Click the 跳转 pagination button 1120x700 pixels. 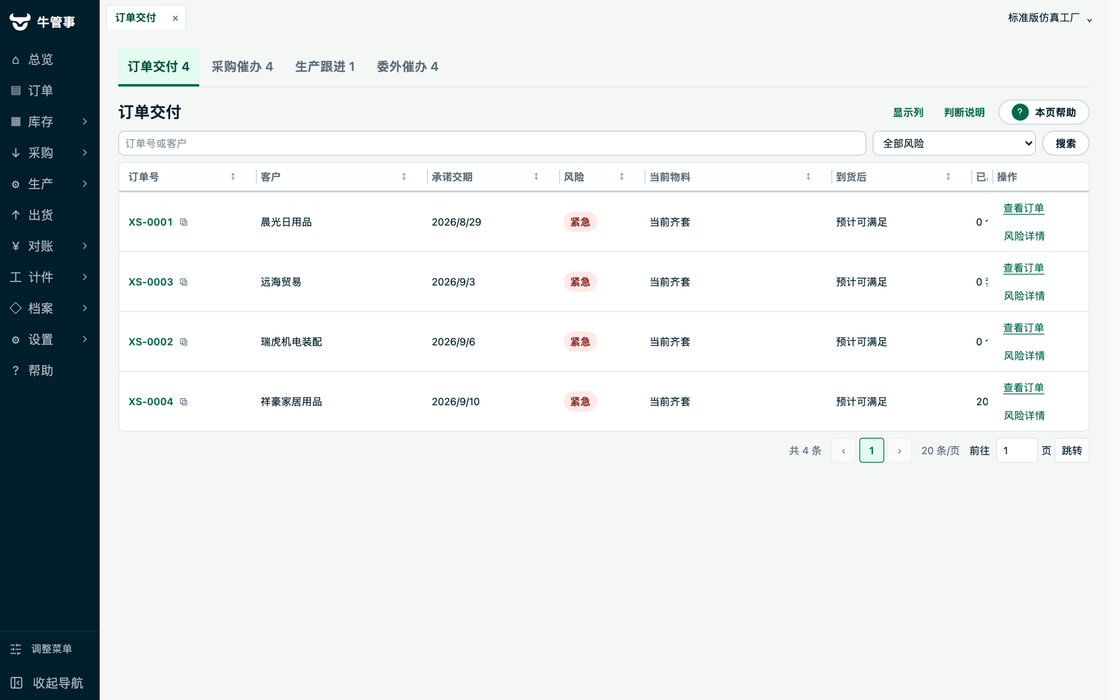[1072, 451]
